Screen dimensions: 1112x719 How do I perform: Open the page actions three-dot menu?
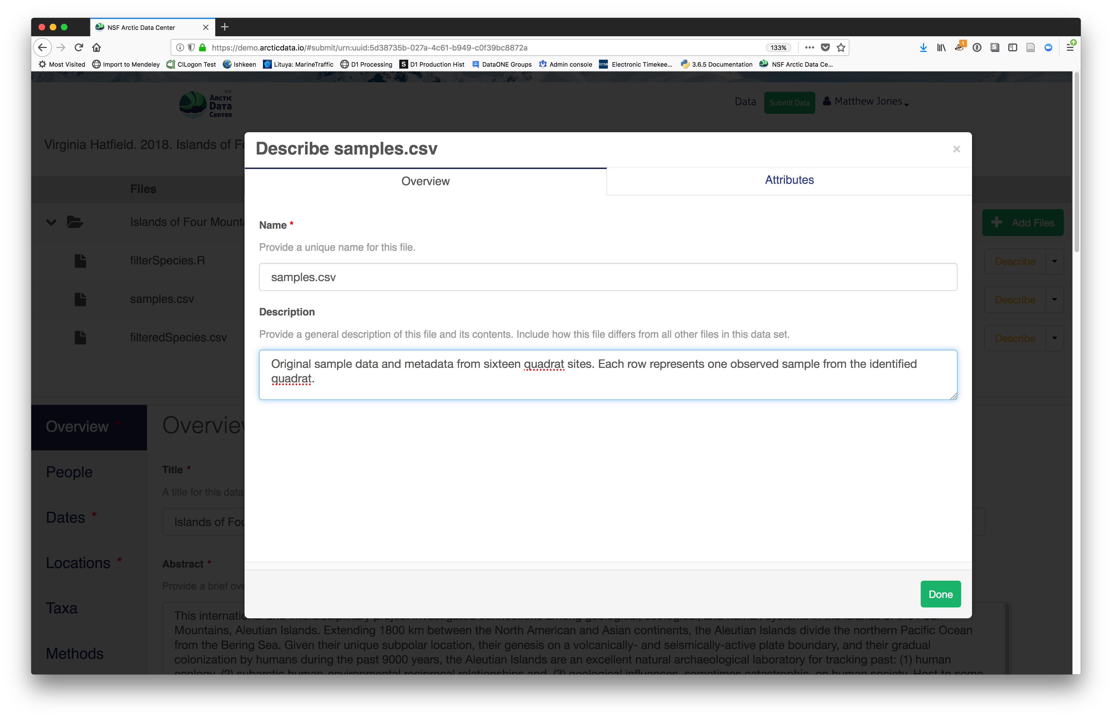click(x=810, y=47)
